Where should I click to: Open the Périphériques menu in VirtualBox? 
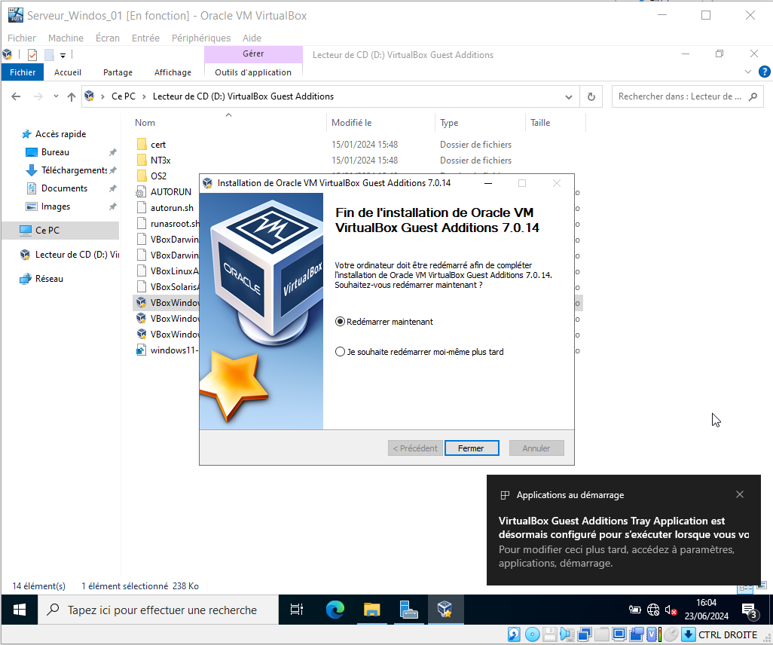pos(201,38)
